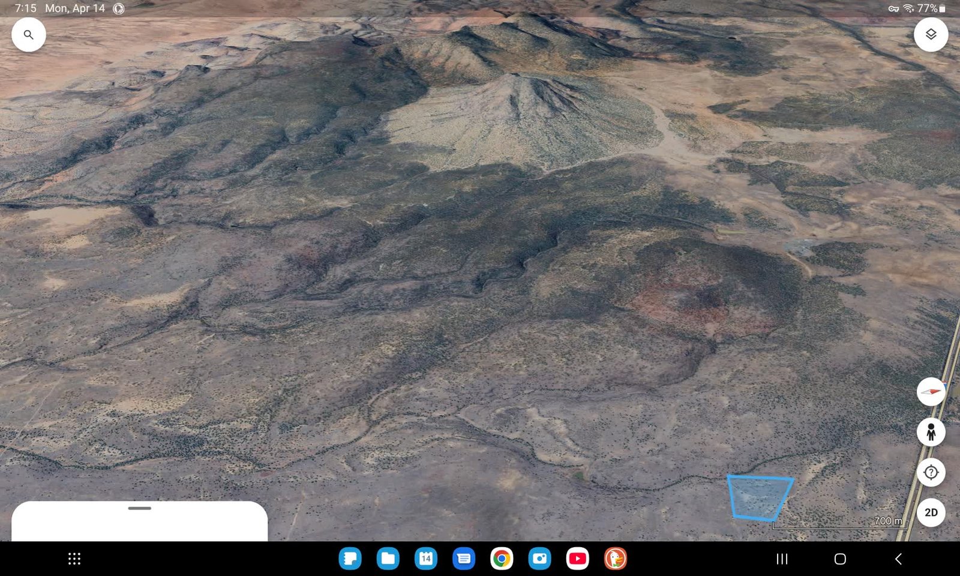Image resolution: width=960 pixels, height=576 pixels.
Task: Center map on my location
Action: click(x=931, y=472)
